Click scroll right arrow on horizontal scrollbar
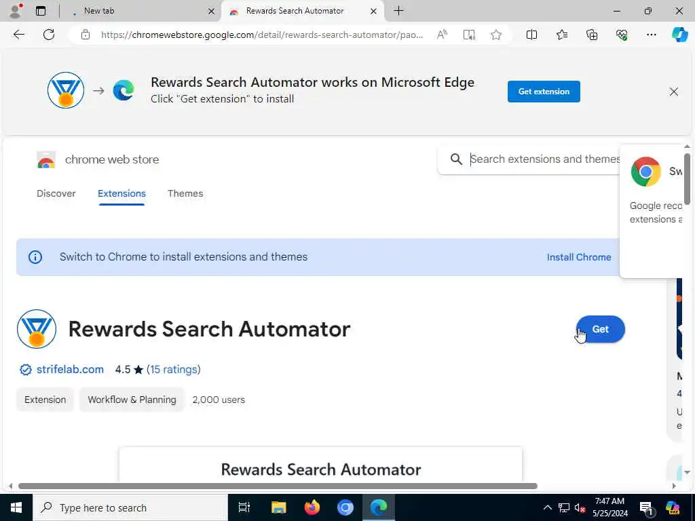This screenshot has height=521, width=695. coord(674,486)
